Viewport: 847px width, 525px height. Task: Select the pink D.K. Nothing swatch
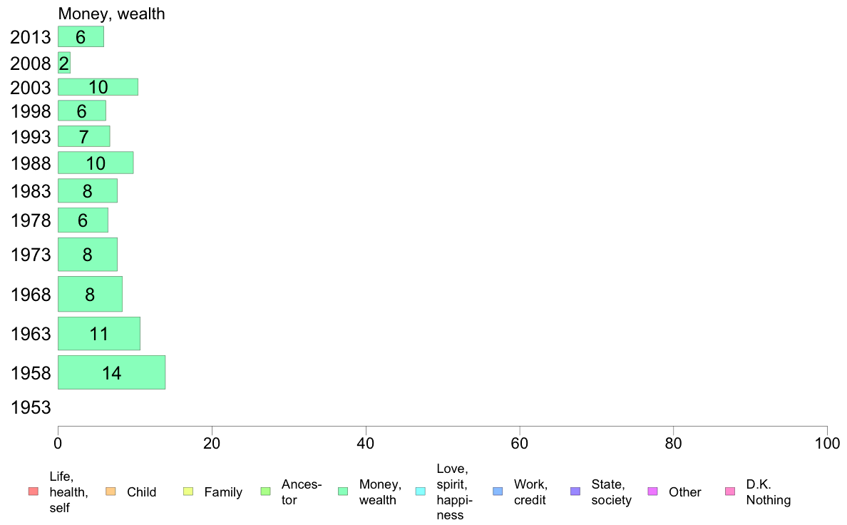pyautogui.click(x=730, y=491)
